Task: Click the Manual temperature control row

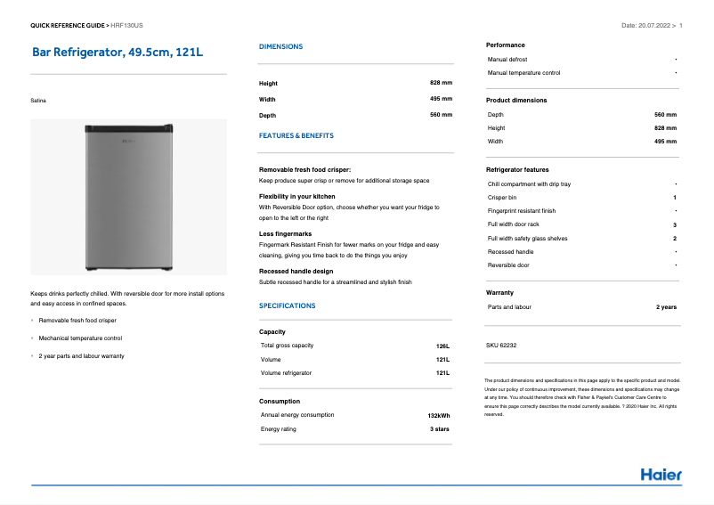Action: coord(581,73)
